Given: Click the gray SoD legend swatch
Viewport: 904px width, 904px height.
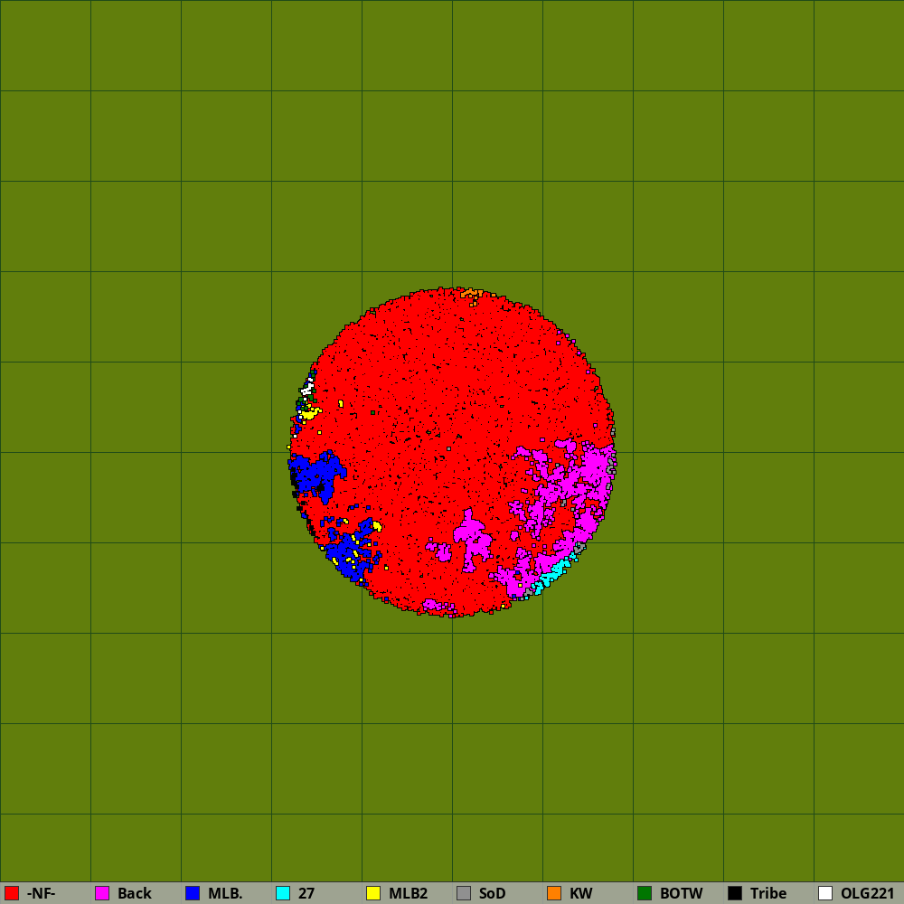Looking at the screenshot, I should (x=464, y=893).
